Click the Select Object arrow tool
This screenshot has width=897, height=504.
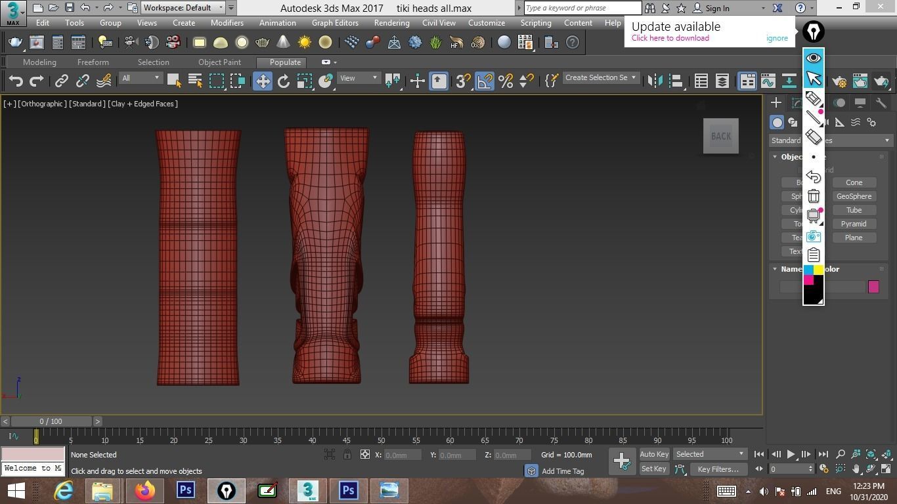pyautogui.click(x=174, y=80)
